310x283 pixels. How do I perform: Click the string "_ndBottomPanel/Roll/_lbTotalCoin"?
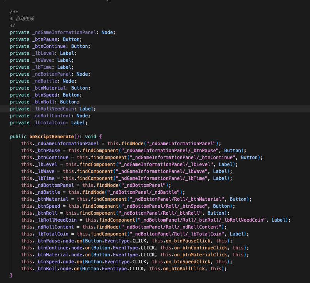[x=177, y=234]
